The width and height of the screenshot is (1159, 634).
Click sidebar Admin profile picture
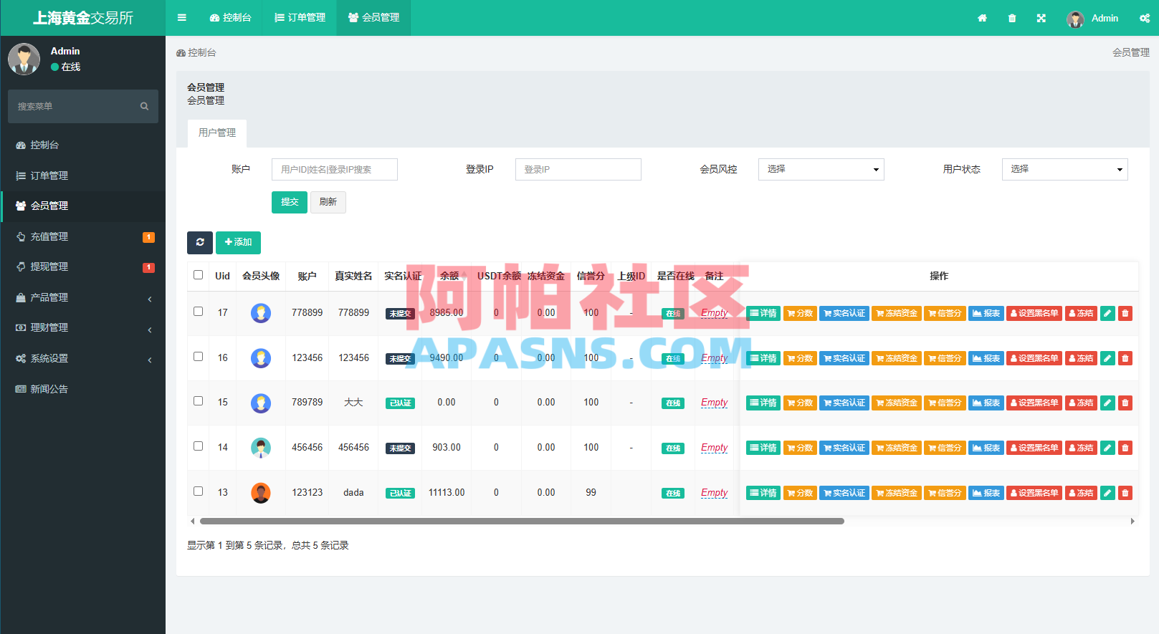(24, 59)
